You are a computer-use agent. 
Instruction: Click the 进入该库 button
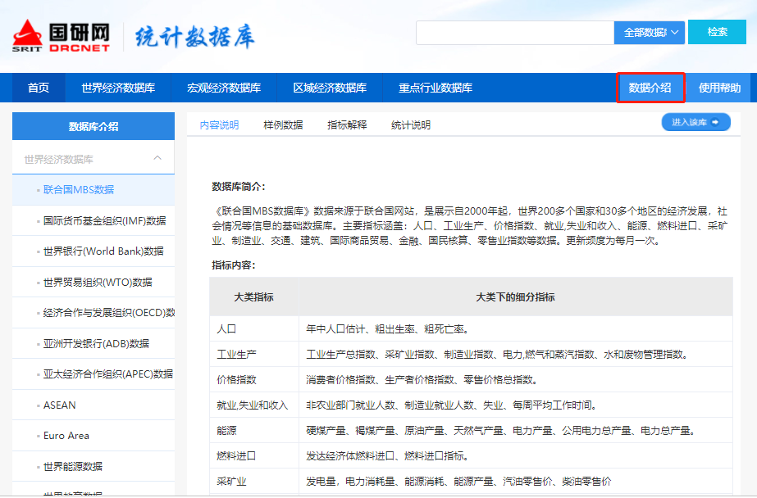click(695, 122)
